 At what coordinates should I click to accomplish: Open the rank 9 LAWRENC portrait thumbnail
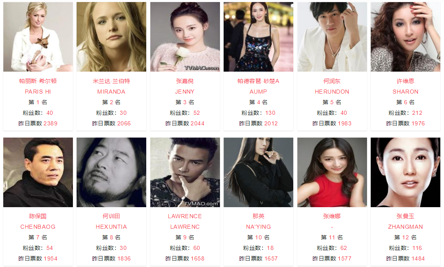185,172
